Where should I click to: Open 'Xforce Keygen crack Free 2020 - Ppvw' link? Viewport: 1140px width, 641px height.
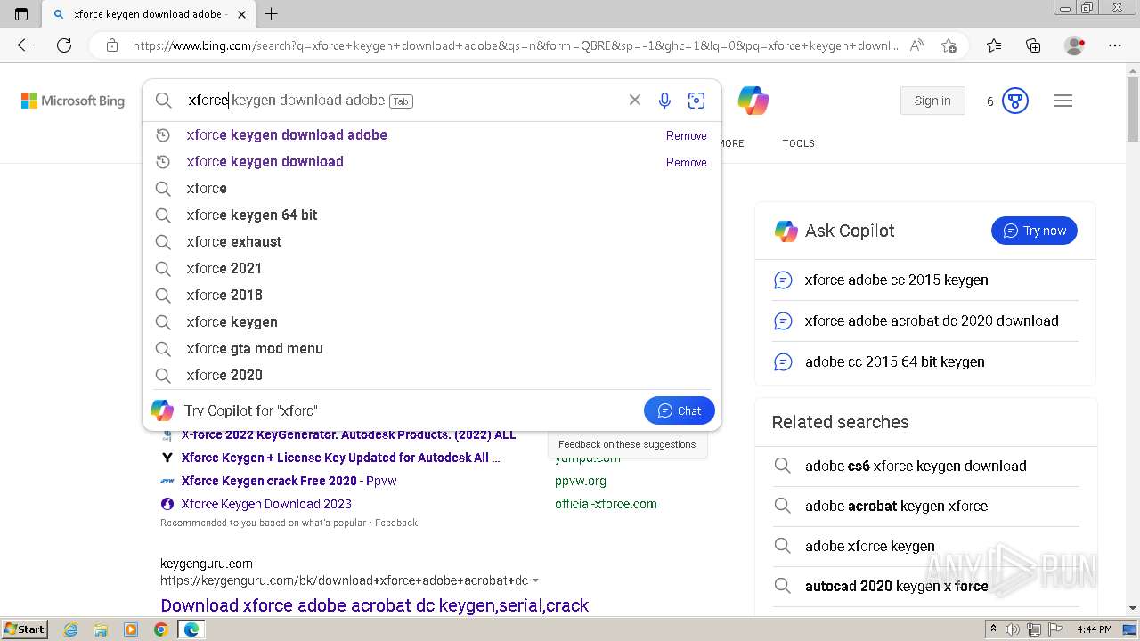coord(289,481)
